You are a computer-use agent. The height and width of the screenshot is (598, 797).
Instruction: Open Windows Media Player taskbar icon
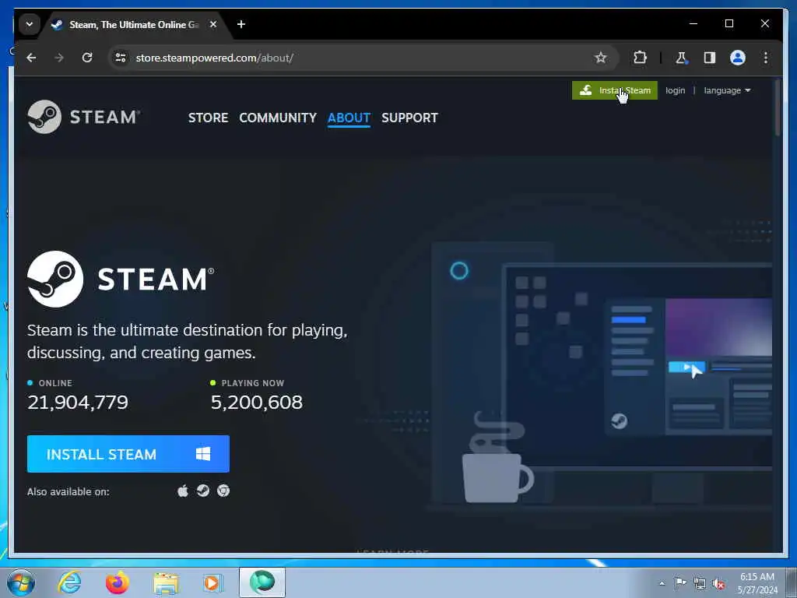[212, 582]
